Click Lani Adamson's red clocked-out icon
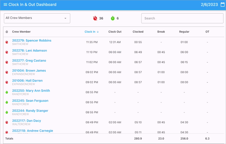The height and width of the screenshot is (144, 226). [x=7, y=52]
